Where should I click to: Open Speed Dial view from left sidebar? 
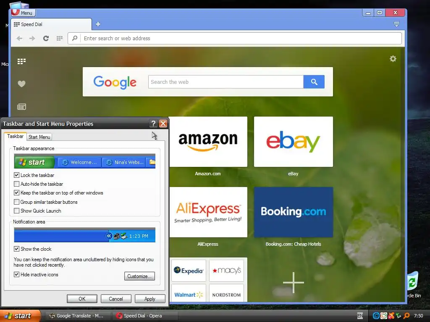[21, 61]
